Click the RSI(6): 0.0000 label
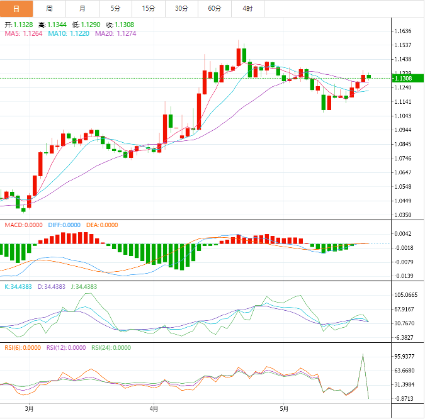The height and width of the screenshot is (419, 425). (21, 347)
